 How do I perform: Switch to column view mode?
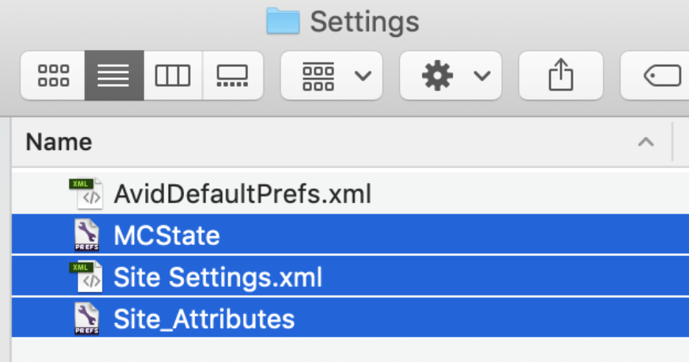pyautogui.click(x=173, y=76)
